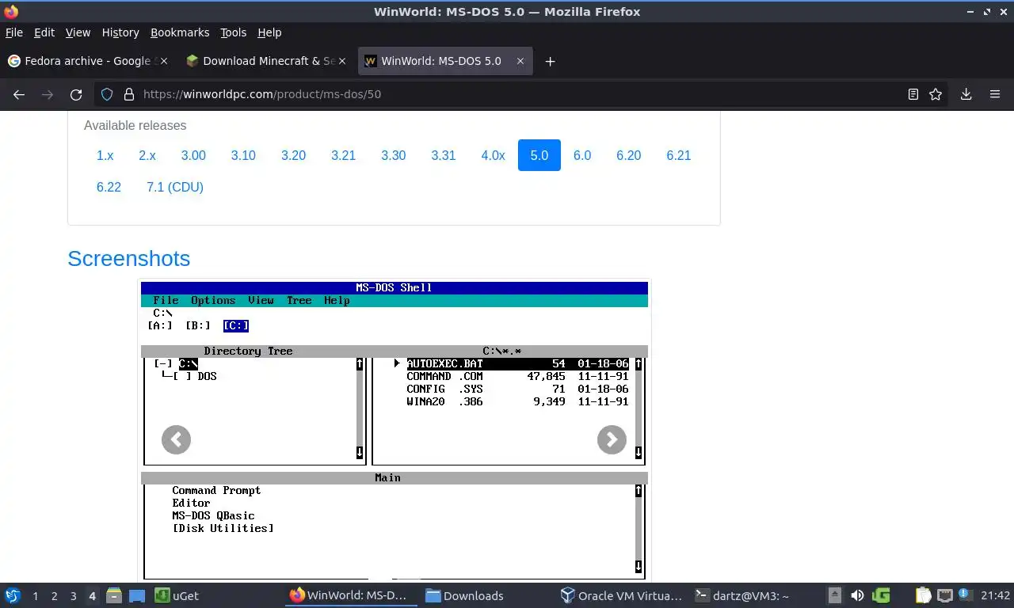Select release 7.1 (CDU)

[175, 187]
